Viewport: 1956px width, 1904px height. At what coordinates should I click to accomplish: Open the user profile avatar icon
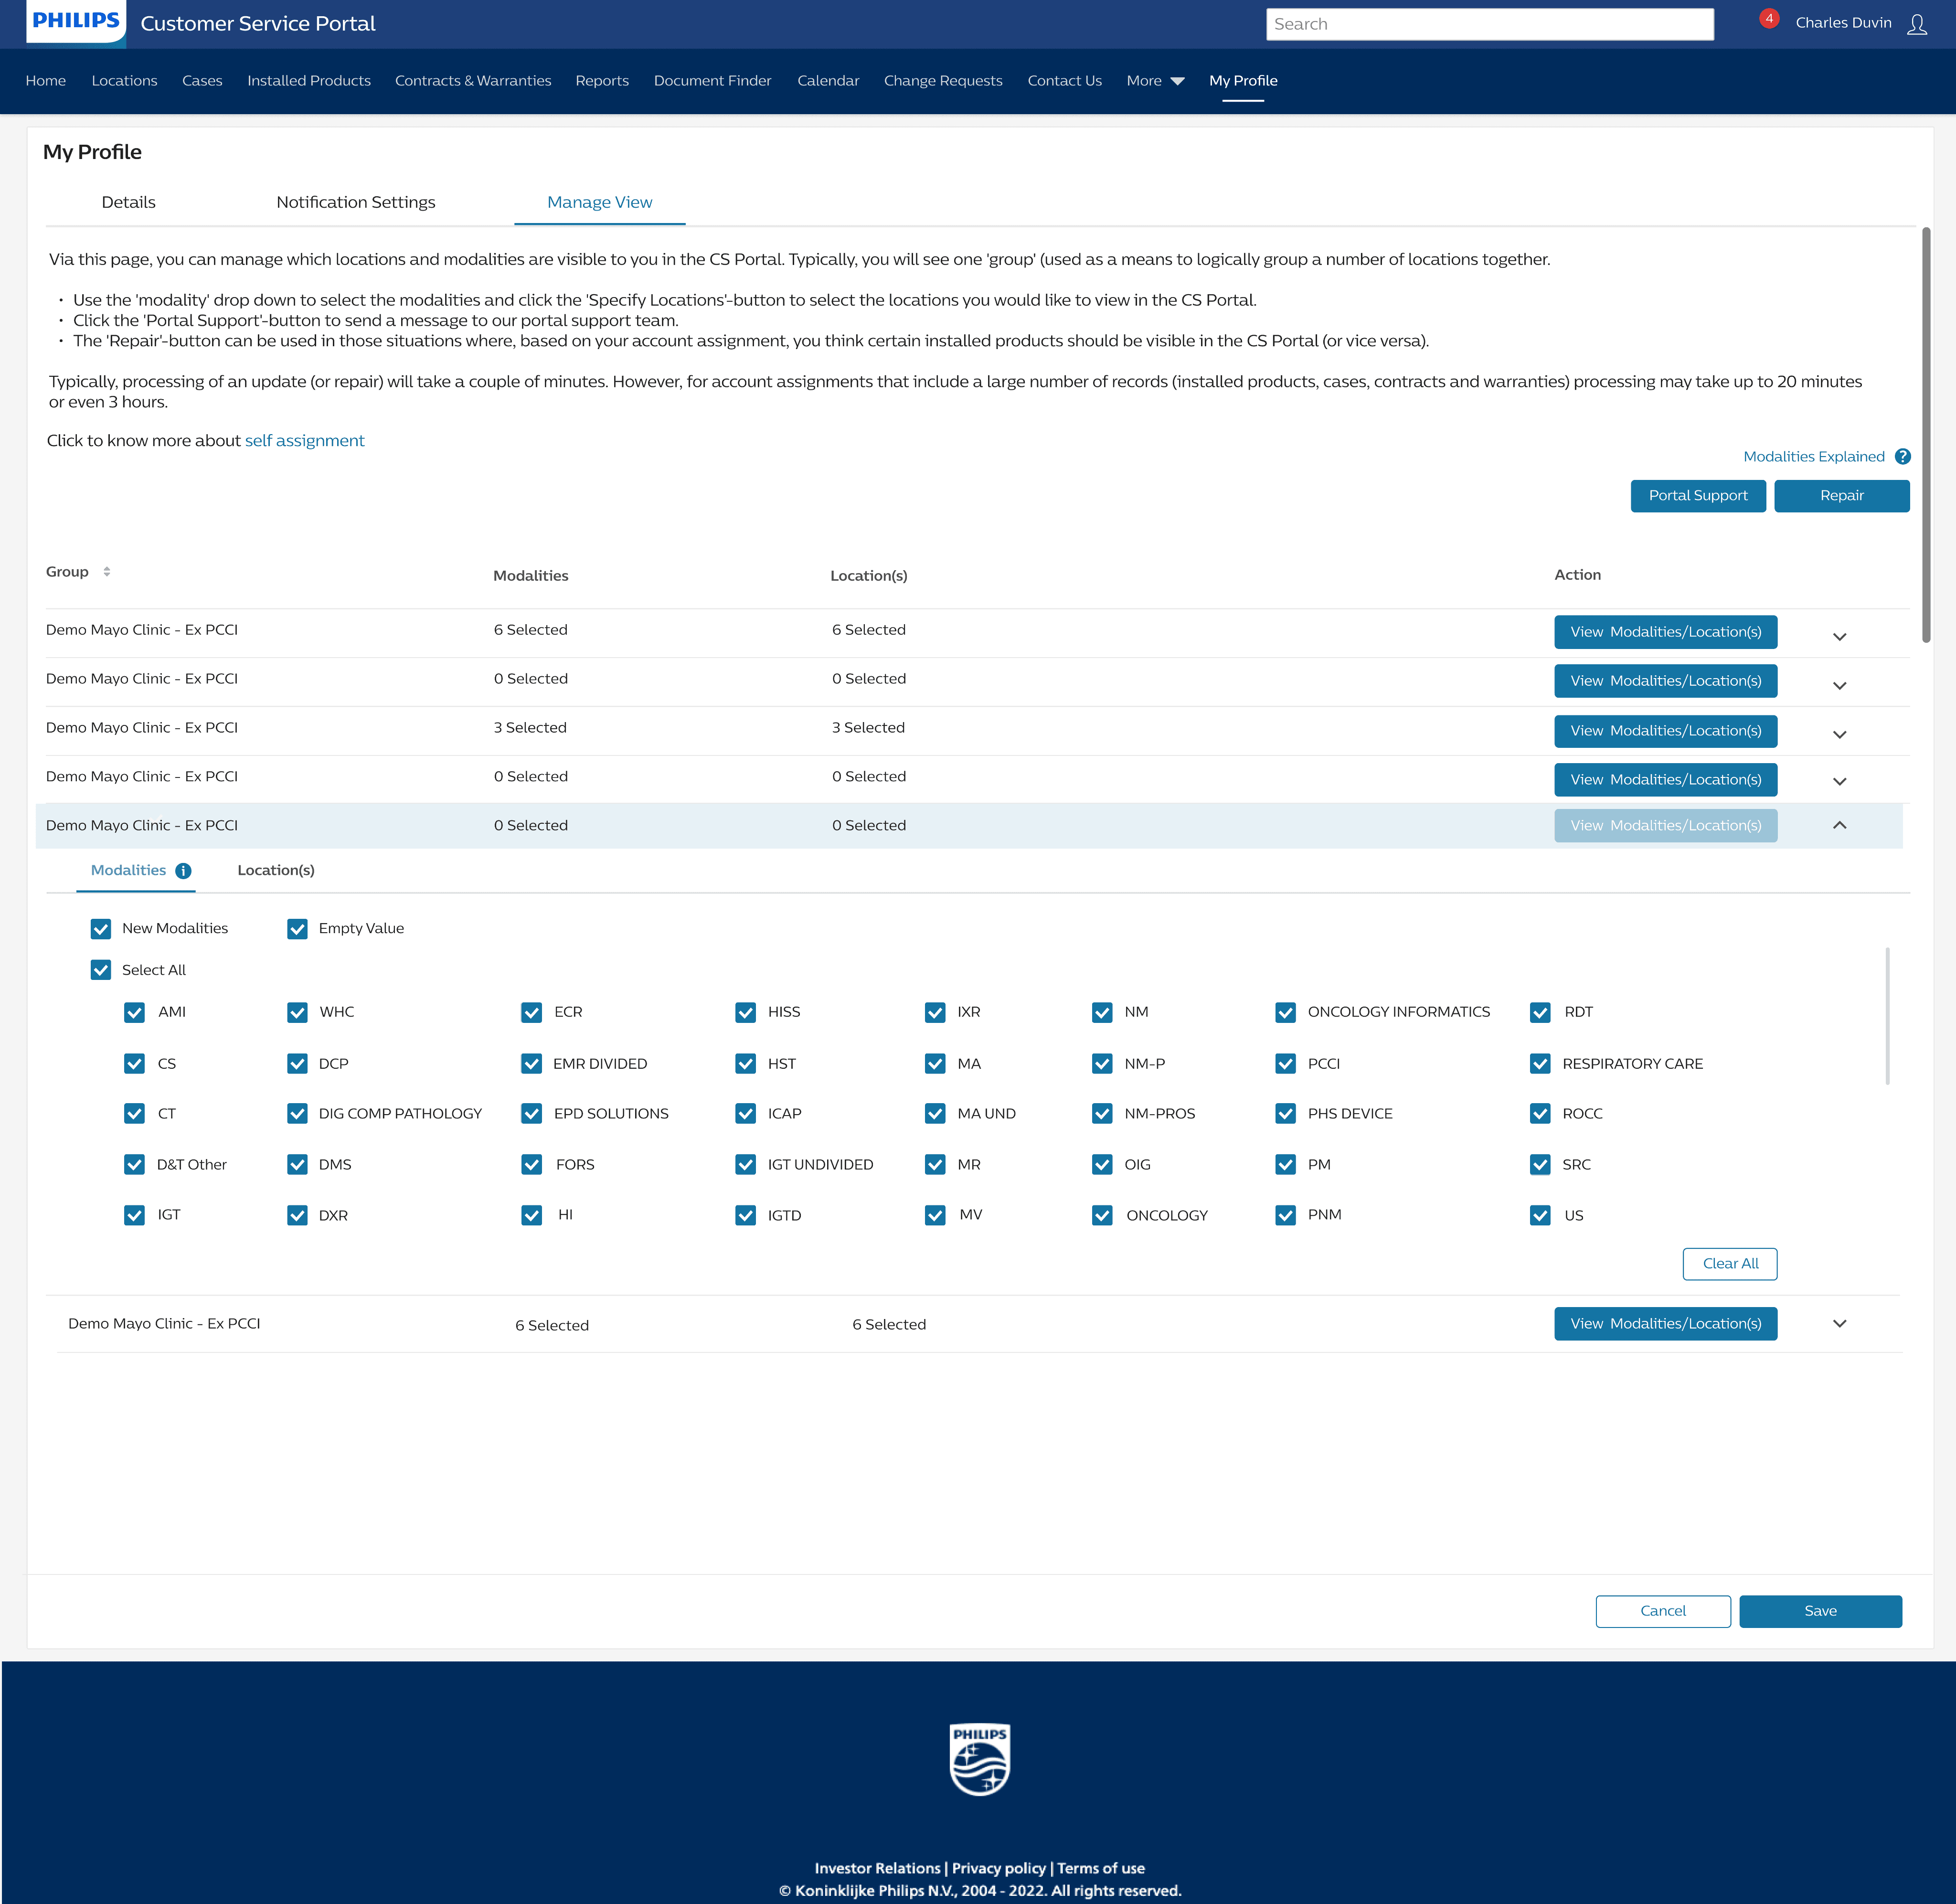click(1916, 24)
